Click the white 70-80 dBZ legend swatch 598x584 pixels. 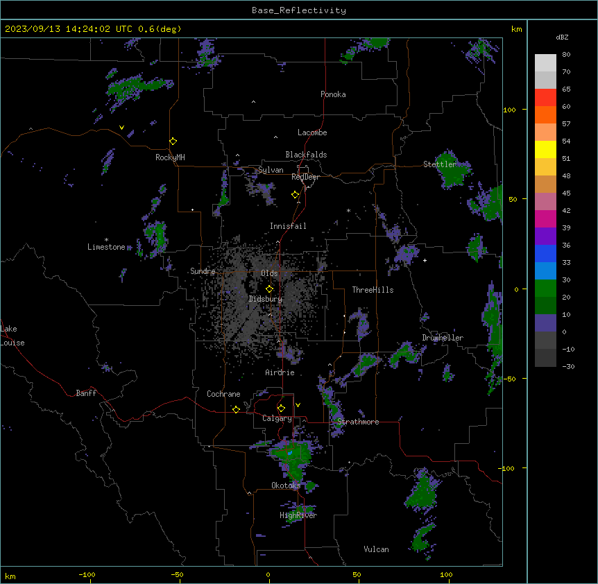(545, 62)
